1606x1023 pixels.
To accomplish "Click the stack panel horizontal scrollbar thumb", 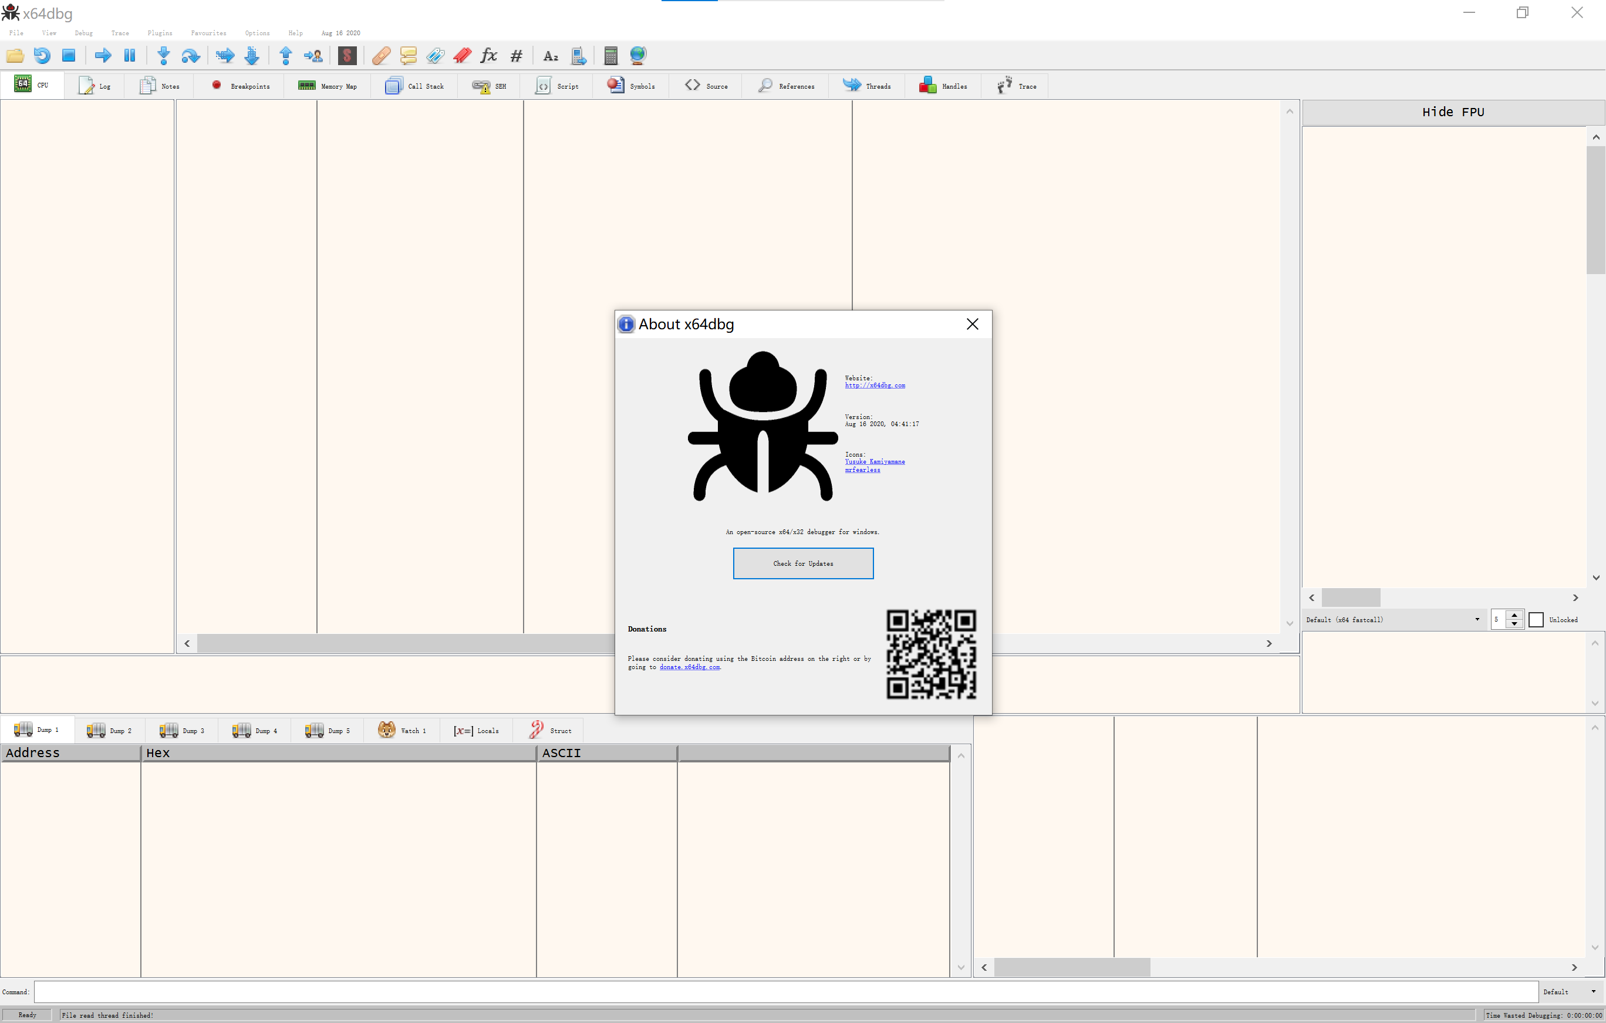I will coord(1072,967).
